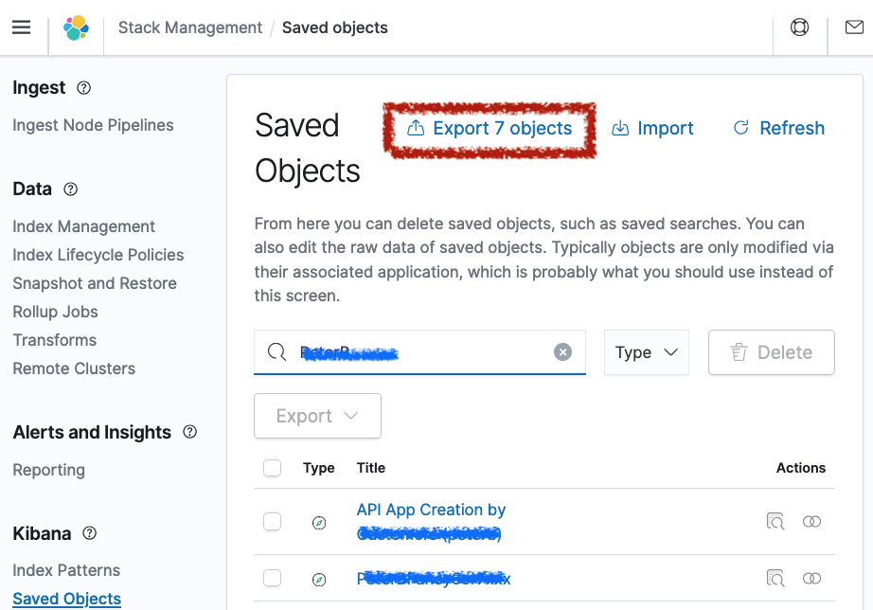873x610 pixels.
Task: Click the Delete button
Action: click(x=771, y=352)
